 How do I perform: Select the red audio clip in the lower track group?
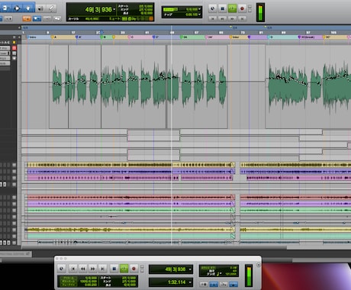[x=130, y=197]
